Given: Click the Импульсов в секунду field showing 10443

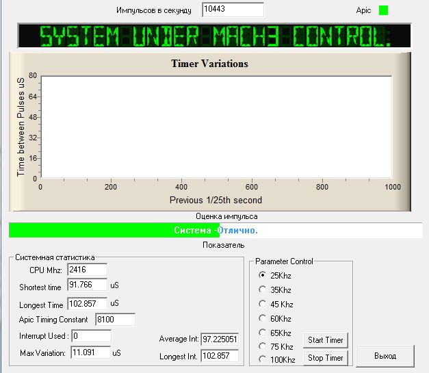Looking at the screenshot, I should coord(233,10).
